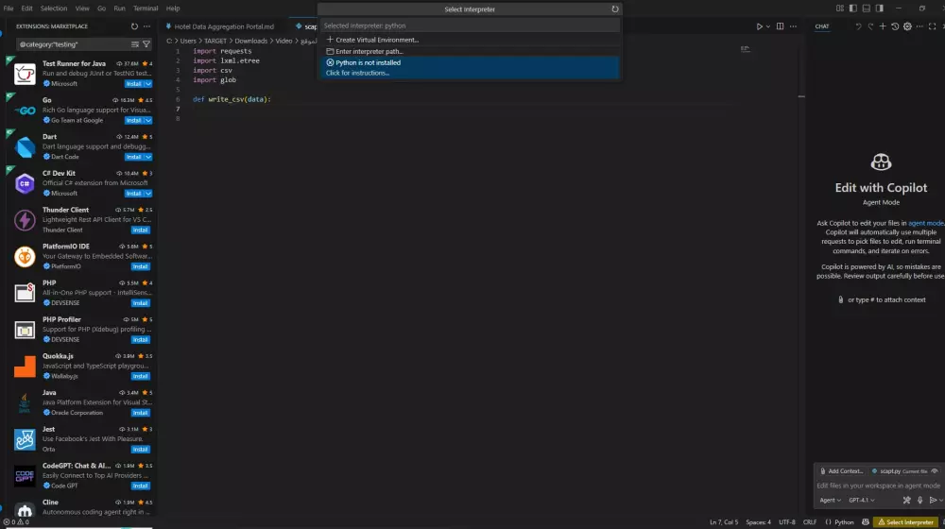Screen dimensions: 945x529
Task: Refresh the Select Interpreter list
Action: coord(615,9)
